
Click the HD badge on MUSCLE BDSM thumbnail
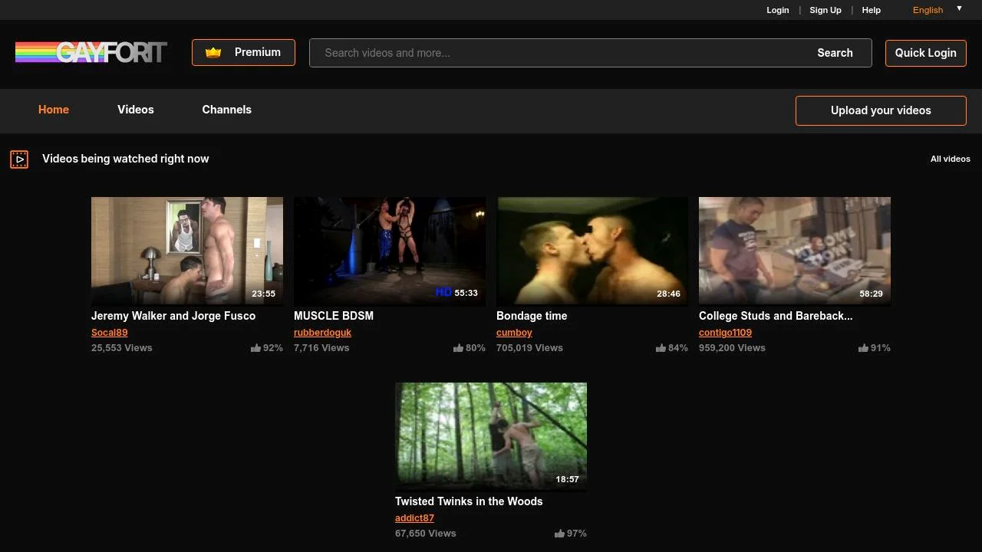click(x=443, y=291)
